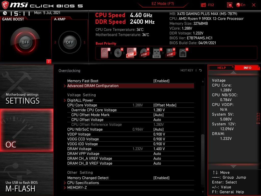Go back using the return arrow icon
The width and height of the screenshot is (261, 196).
coord(201,70)
